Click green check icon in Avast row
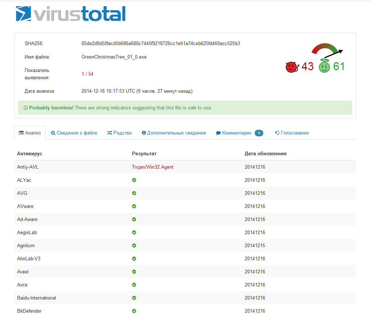Image resolution: width=371 pixels, height=317 pixels. 134,272
